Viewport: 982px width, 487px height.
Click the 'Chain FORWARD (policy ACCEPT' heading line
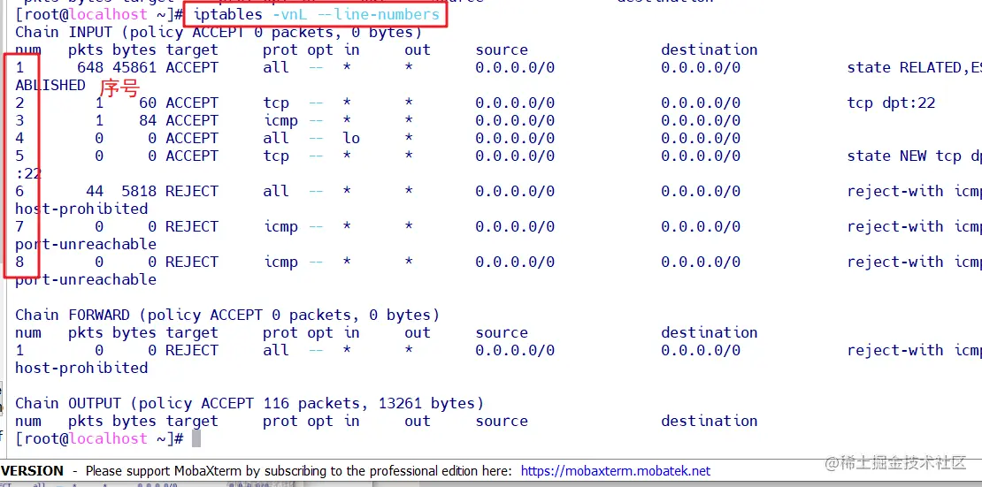(227, 315)
